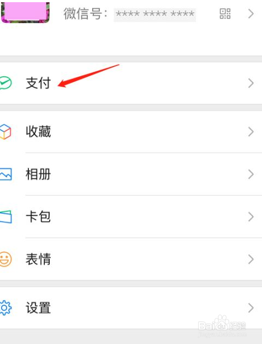Open the 表情 entry
The image size is (262, 344).
click(x=131, y=259)
